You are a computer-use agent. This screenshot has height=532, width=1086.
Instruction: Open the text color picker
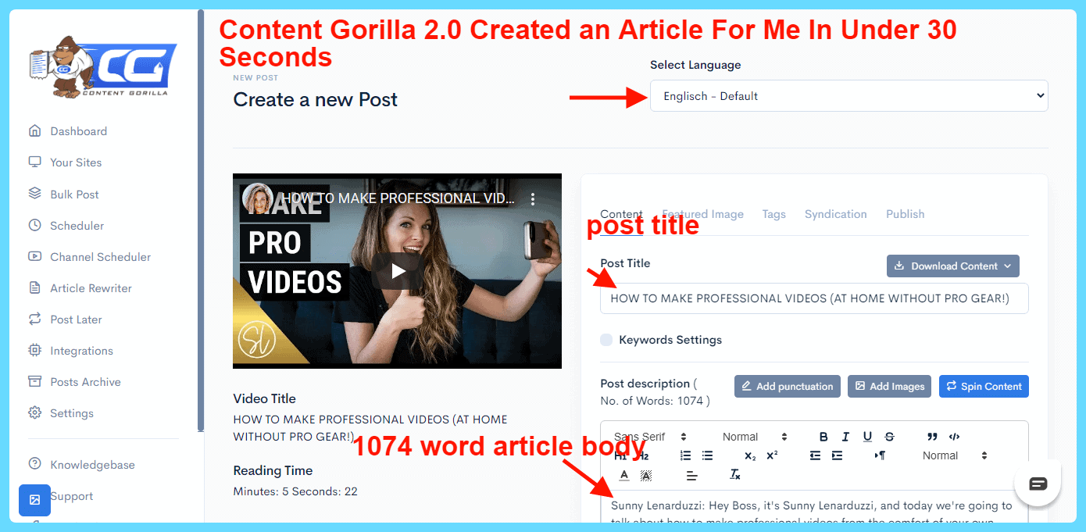coord(624,475)
